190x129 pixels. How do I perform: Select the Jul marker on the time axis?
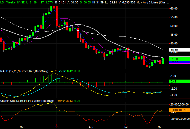(x=127, y=127)
